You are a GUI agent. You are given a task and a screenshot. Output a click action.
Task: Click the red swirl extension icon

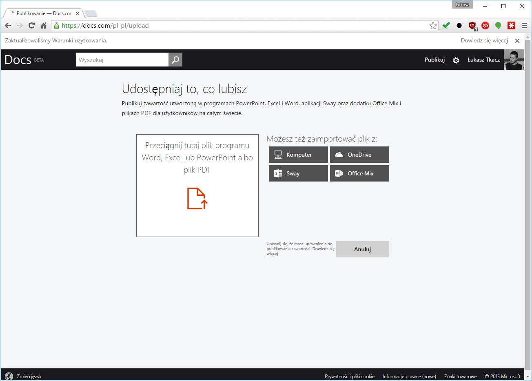tap(485, 25)
